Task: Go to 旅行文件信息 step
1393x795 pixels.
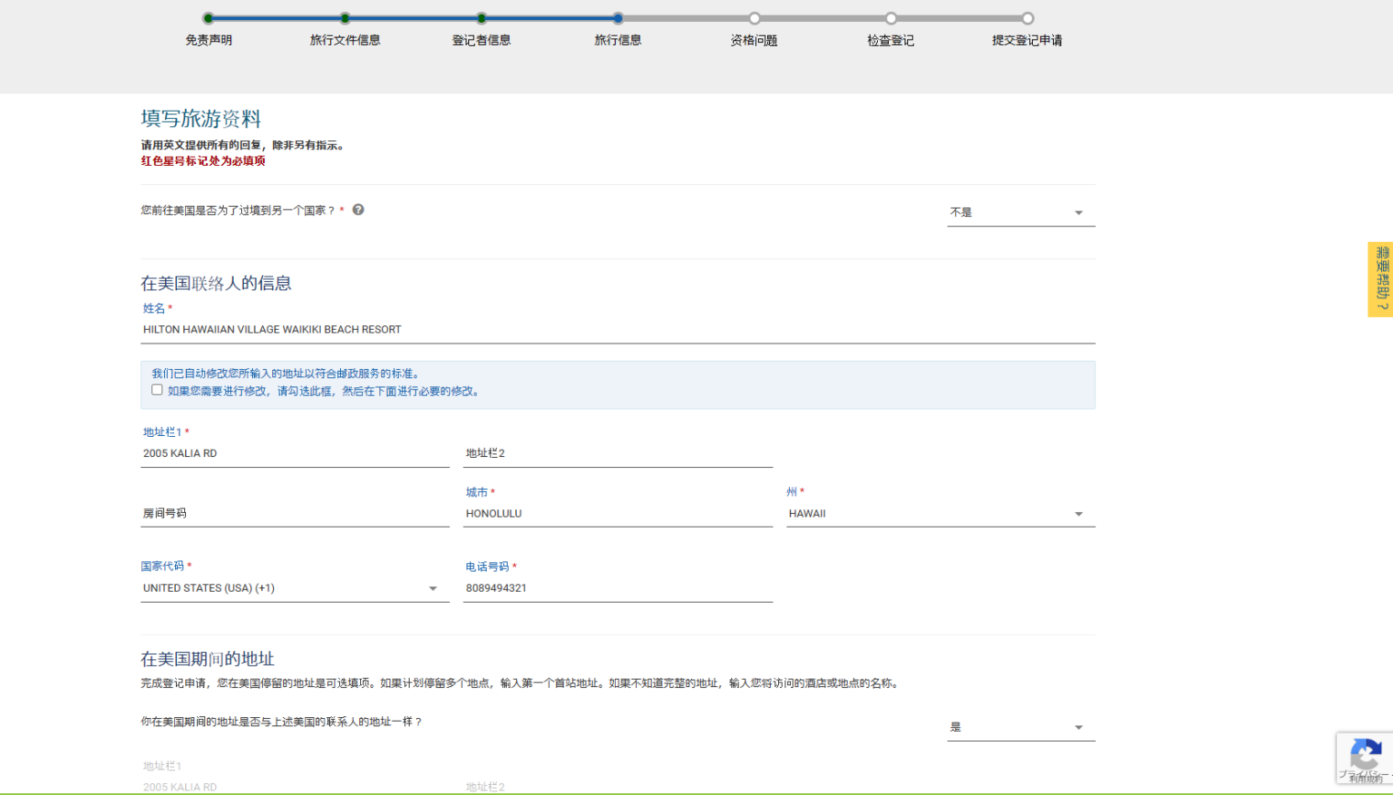Action: (345, 18)
